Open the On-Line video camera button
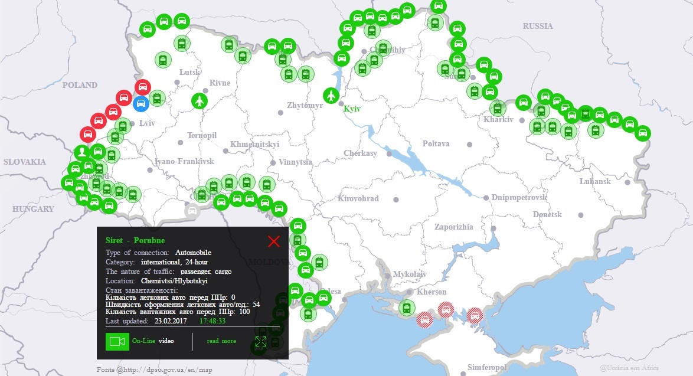693x376 pixels. [x=117, y=342]
